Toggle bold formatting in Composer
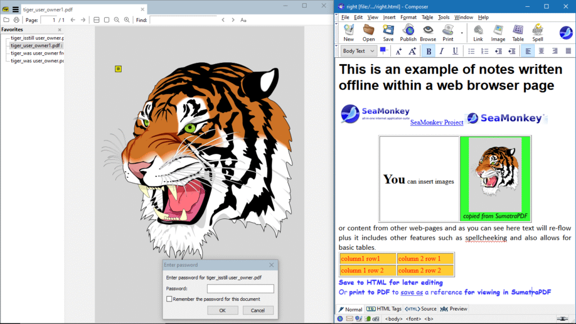Screen dimensions: 576x324 coord(427,51)
